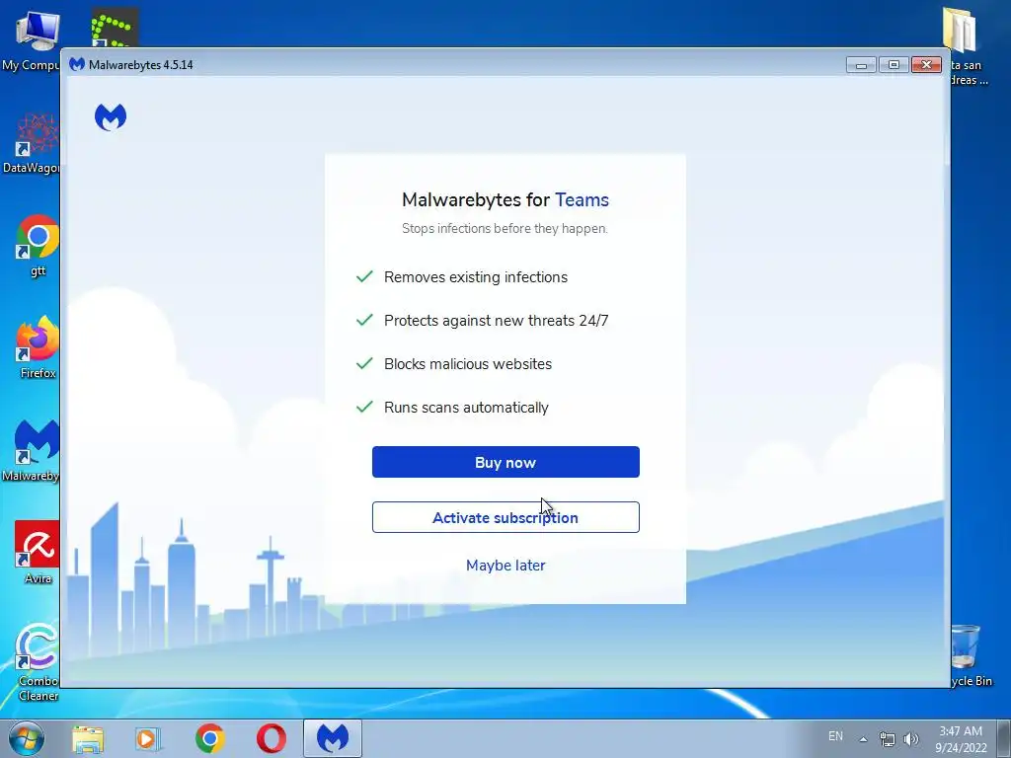Click Activate subscription button
The width and height of the screenshot is (1011, 758).
click(x=505, y=517)
